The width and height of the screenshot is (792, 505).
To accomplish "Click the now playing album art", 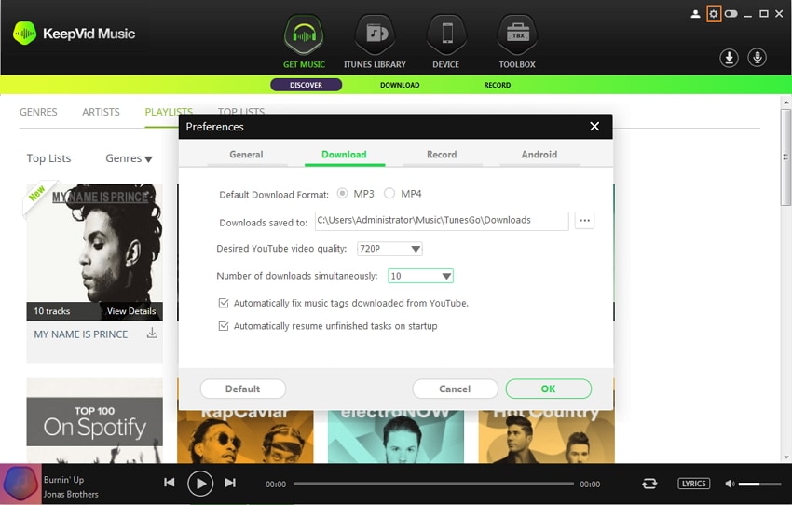I will 20,484.
